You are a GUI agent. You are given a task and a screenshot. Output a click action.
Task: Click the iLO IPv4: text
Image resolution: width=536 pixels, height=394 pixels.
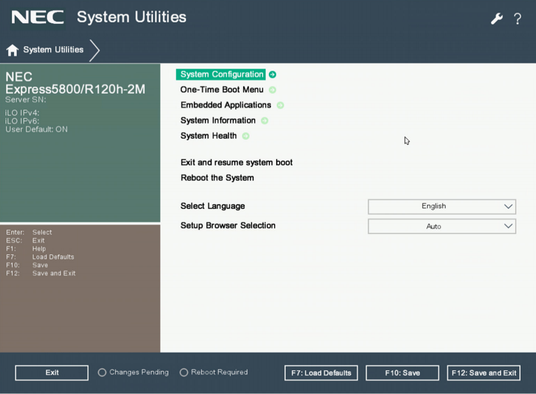(x=22, y=112)
